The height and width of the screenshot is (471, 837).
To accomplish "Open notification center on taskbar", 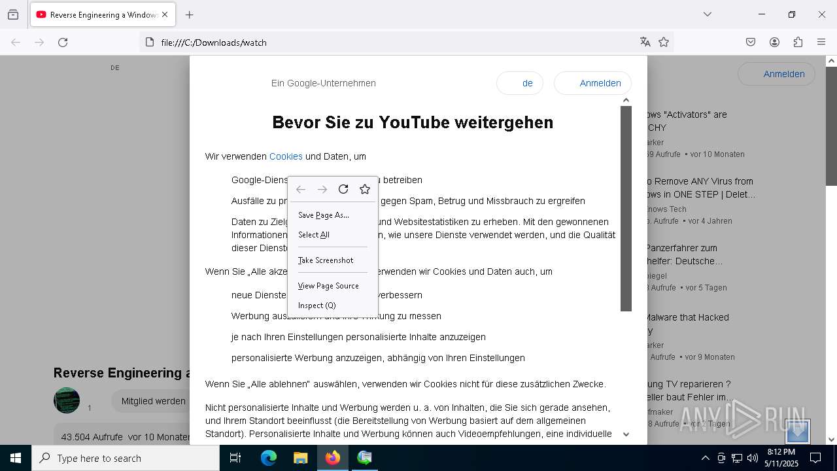I will click(815, 458).
